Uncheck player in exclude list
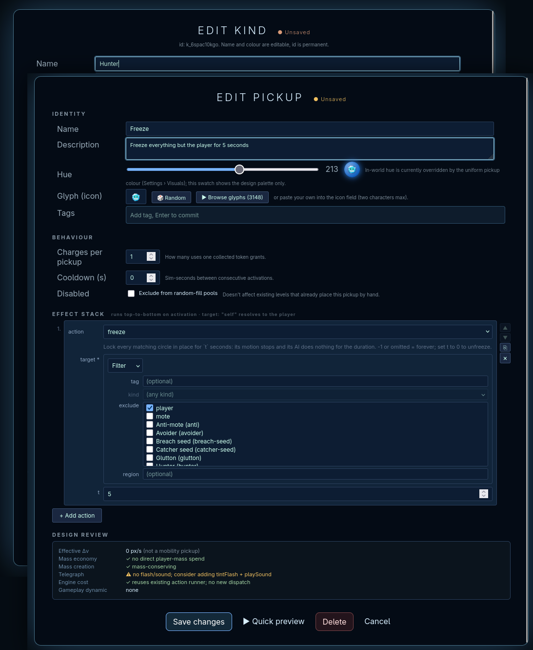 pos(150,408)
